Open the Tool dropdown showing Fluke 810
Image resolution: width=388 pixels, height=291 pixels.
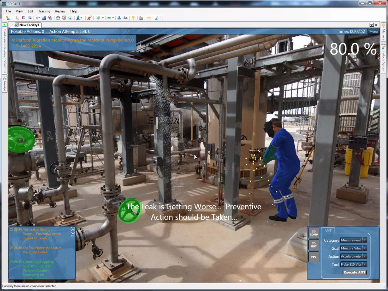364,264
